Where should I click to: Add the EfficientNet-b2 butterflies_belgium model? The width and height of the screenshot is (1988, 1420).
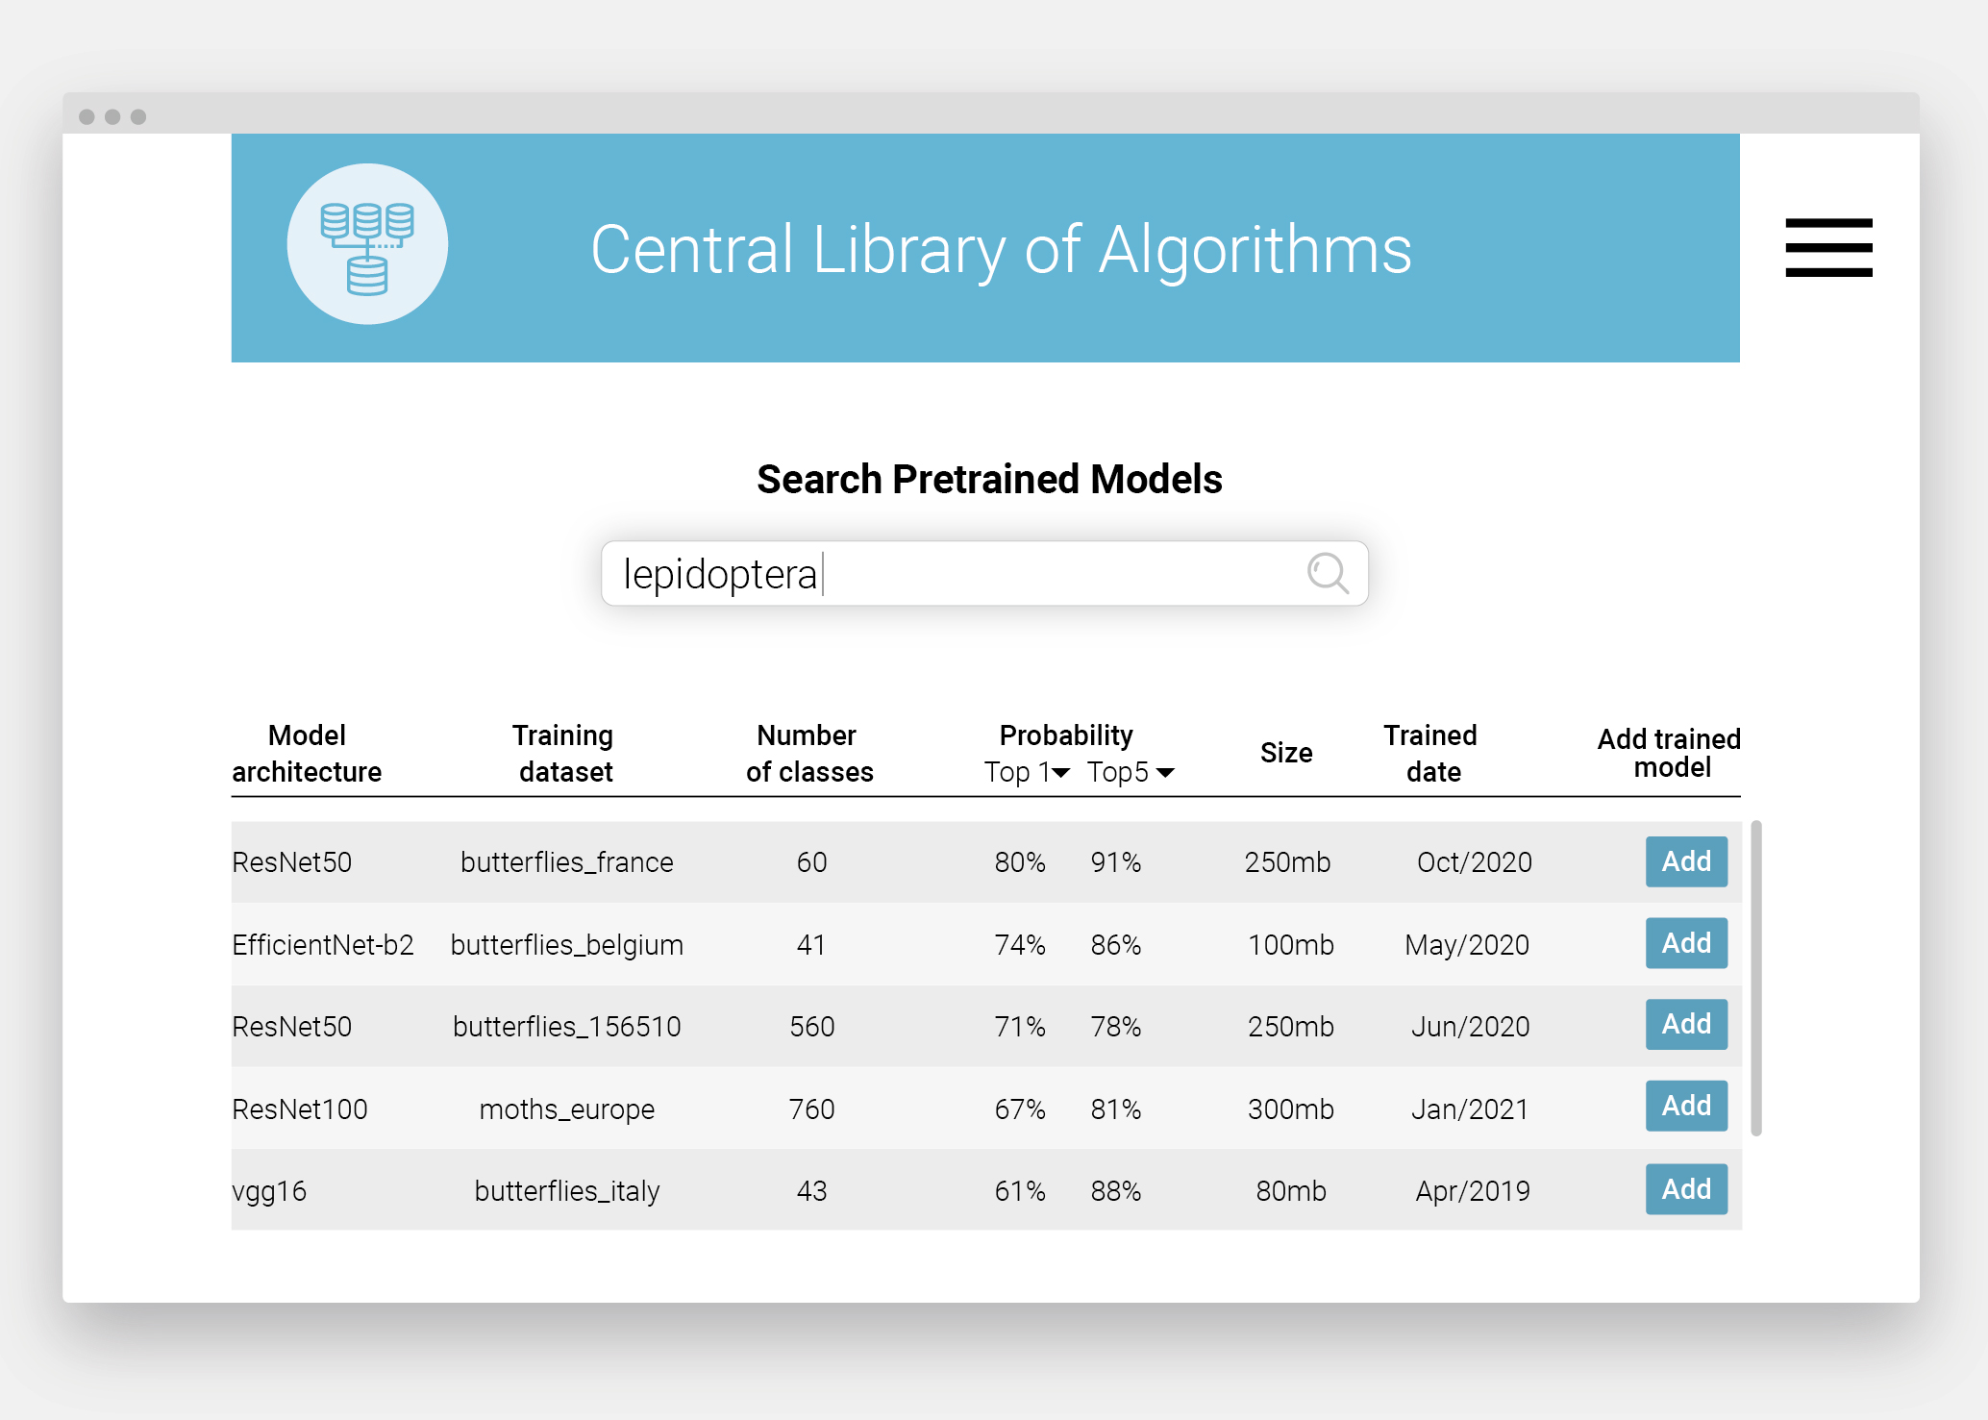pyautogui.click(x=1686, y=943)
